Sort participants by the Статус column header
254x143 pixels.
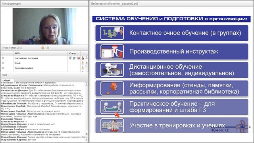74,53
